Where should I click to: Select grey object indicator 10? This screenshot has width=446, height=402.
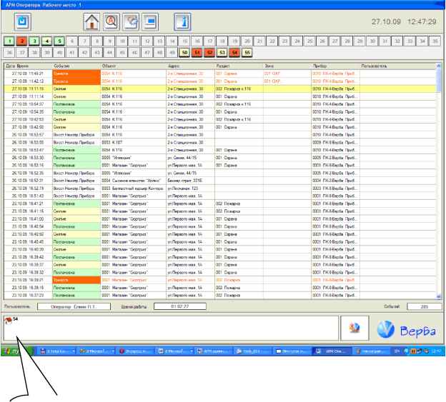(x=122, y=41)
